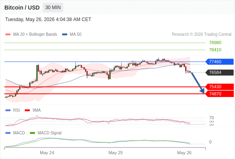This screenshot has height=159, width=235.
Task: Click the red 9MA legend swatch
Action: point(27,111)
